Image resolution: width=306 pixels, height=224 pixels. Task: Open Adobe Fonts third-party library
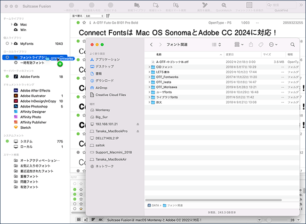(x=30, y=76)
